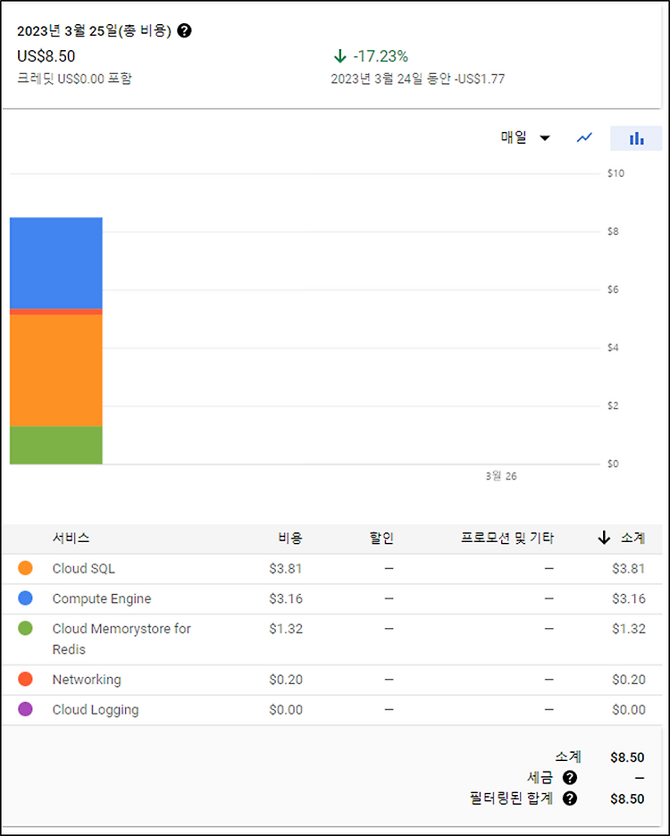The height and width of the screenshot is (836, 670).
Task: Click the 서비스 column header
Action: click(x=71, y=538)
